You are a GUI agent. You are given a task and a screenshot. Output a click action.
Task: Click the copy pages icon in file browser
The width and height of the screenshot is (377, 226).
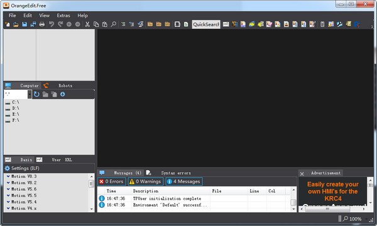[54, 94]
